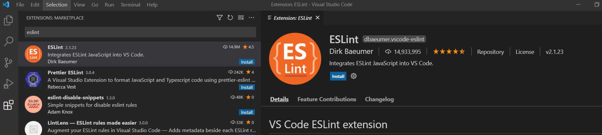Select the Extension: ESLint editor tab
The image size is (602, 135).
tap(293, 18)
